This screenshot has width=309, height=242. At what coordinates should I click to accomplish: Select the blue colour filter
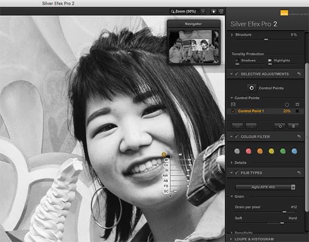click(294, 151)
